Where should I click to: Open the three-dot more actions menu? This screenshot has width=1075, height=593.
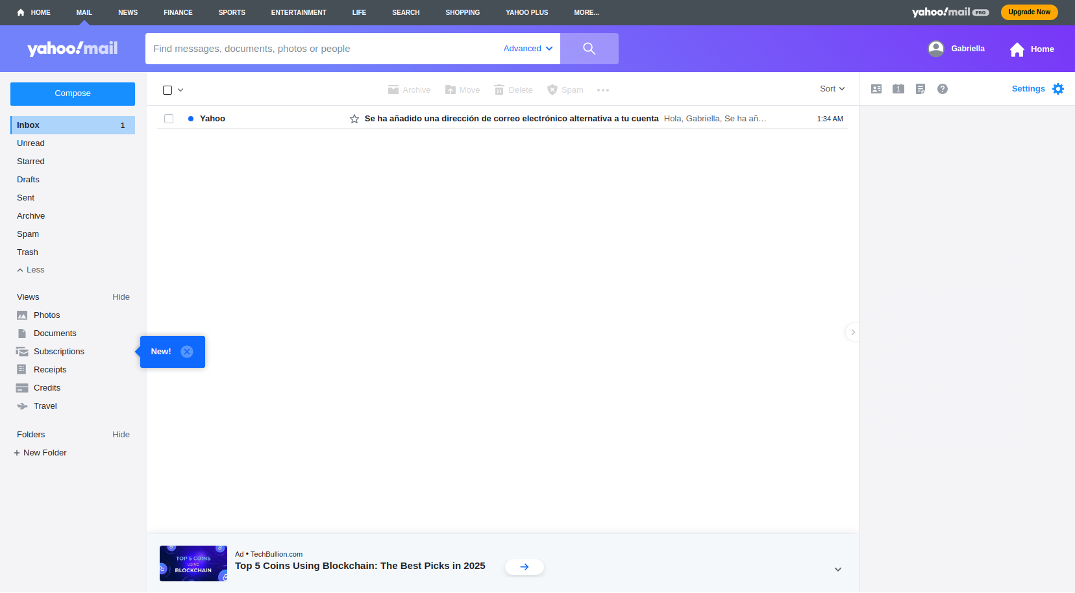click(x=603, y=90)
